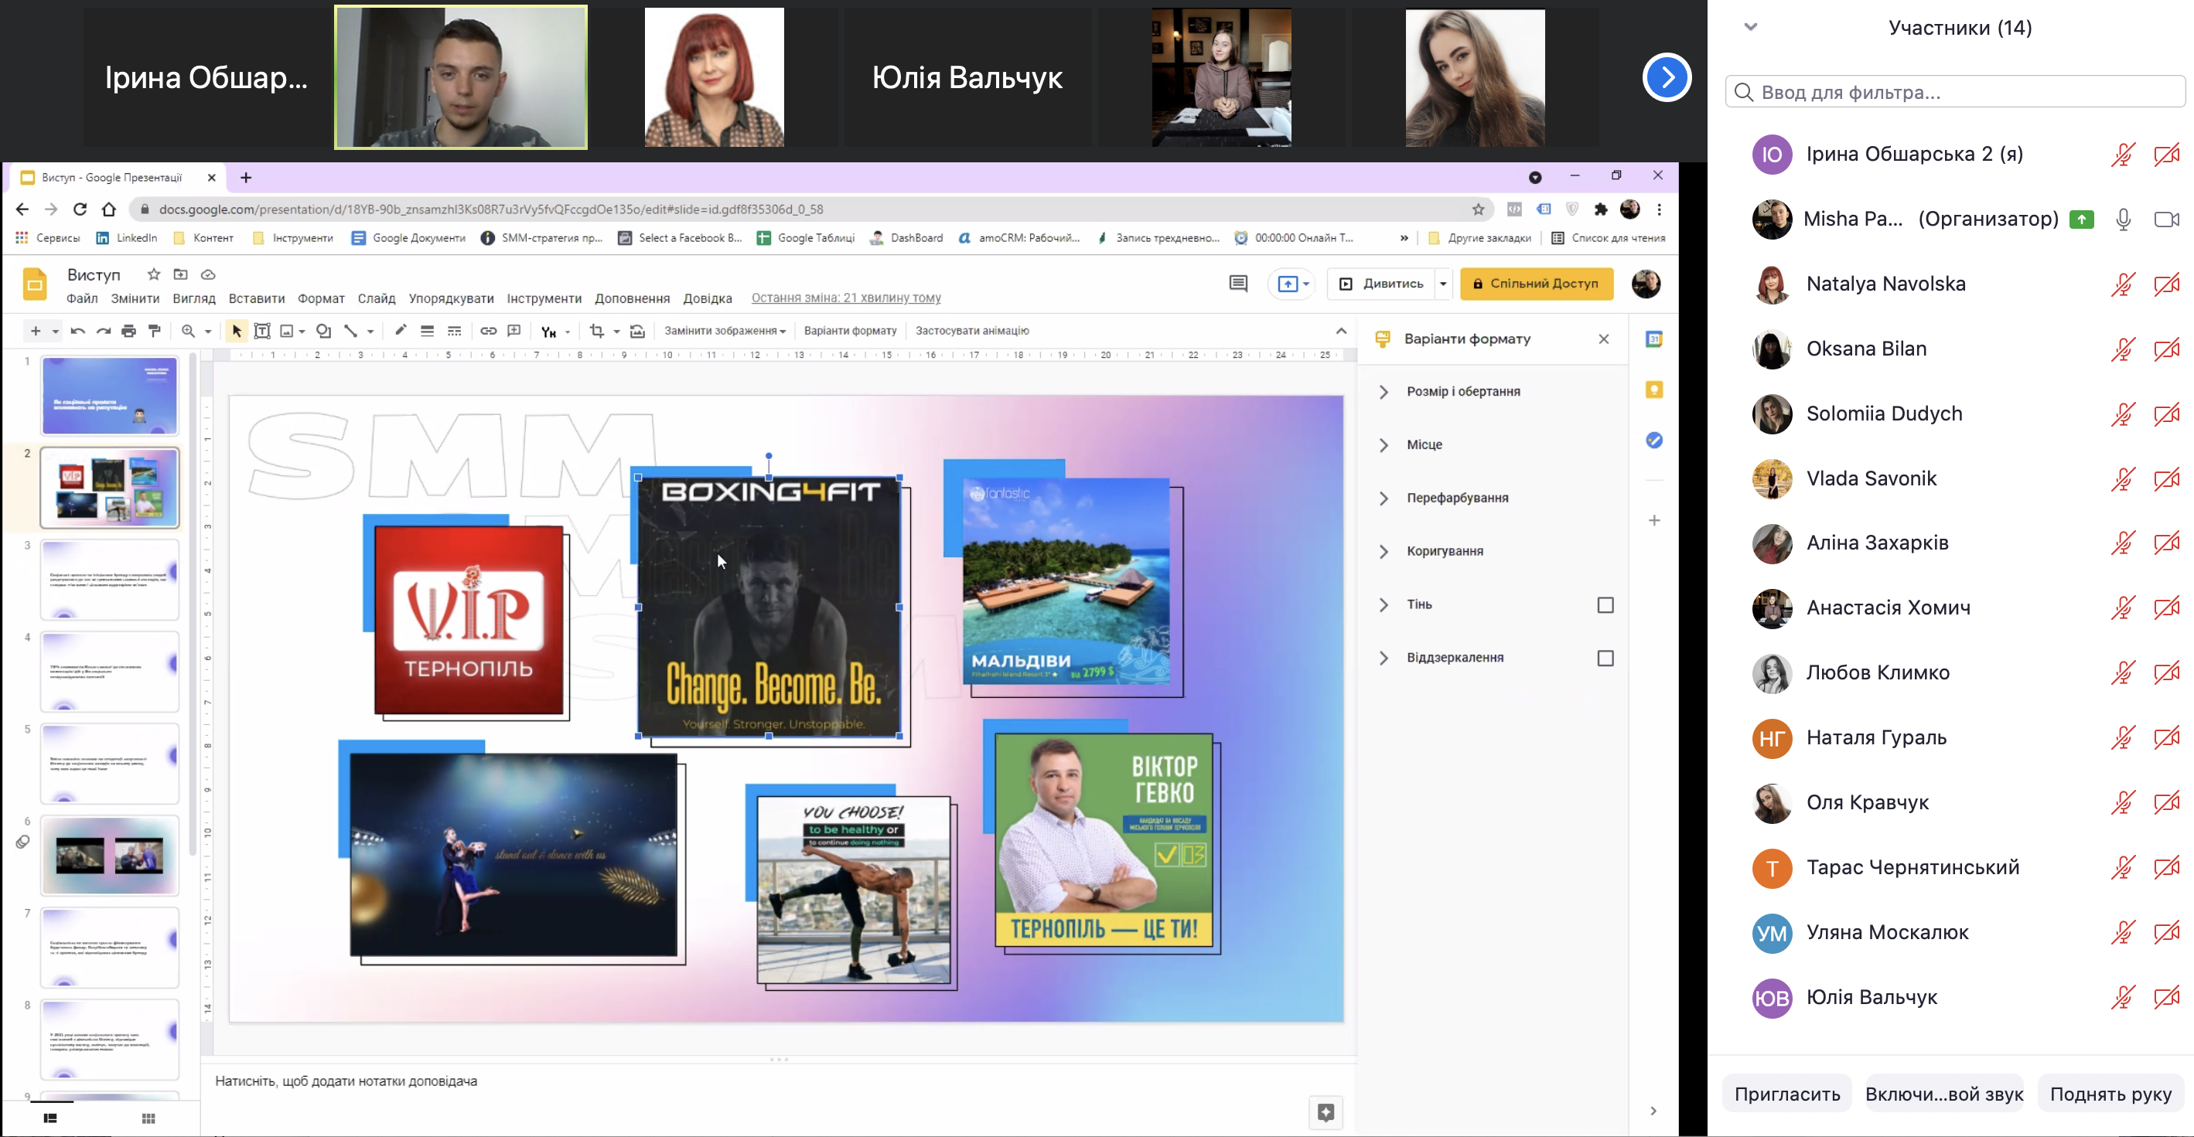Screen dimensions: 2194x1137
Task: Open Google Calendar side panel icon
Action: coord(1654,339)
